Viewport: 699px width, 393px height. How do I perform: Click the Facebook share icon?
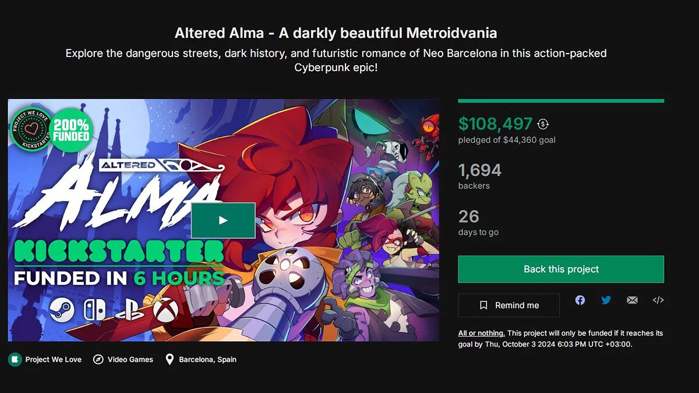(x=580, y=300)
